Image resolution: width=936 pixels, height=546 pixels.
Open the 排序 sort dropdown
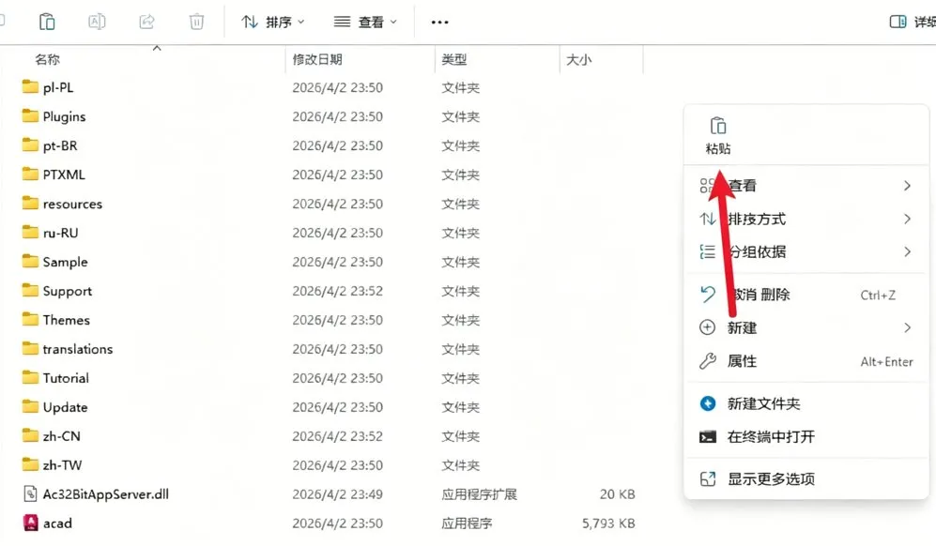pyautogui.click(x=273, y=23)
